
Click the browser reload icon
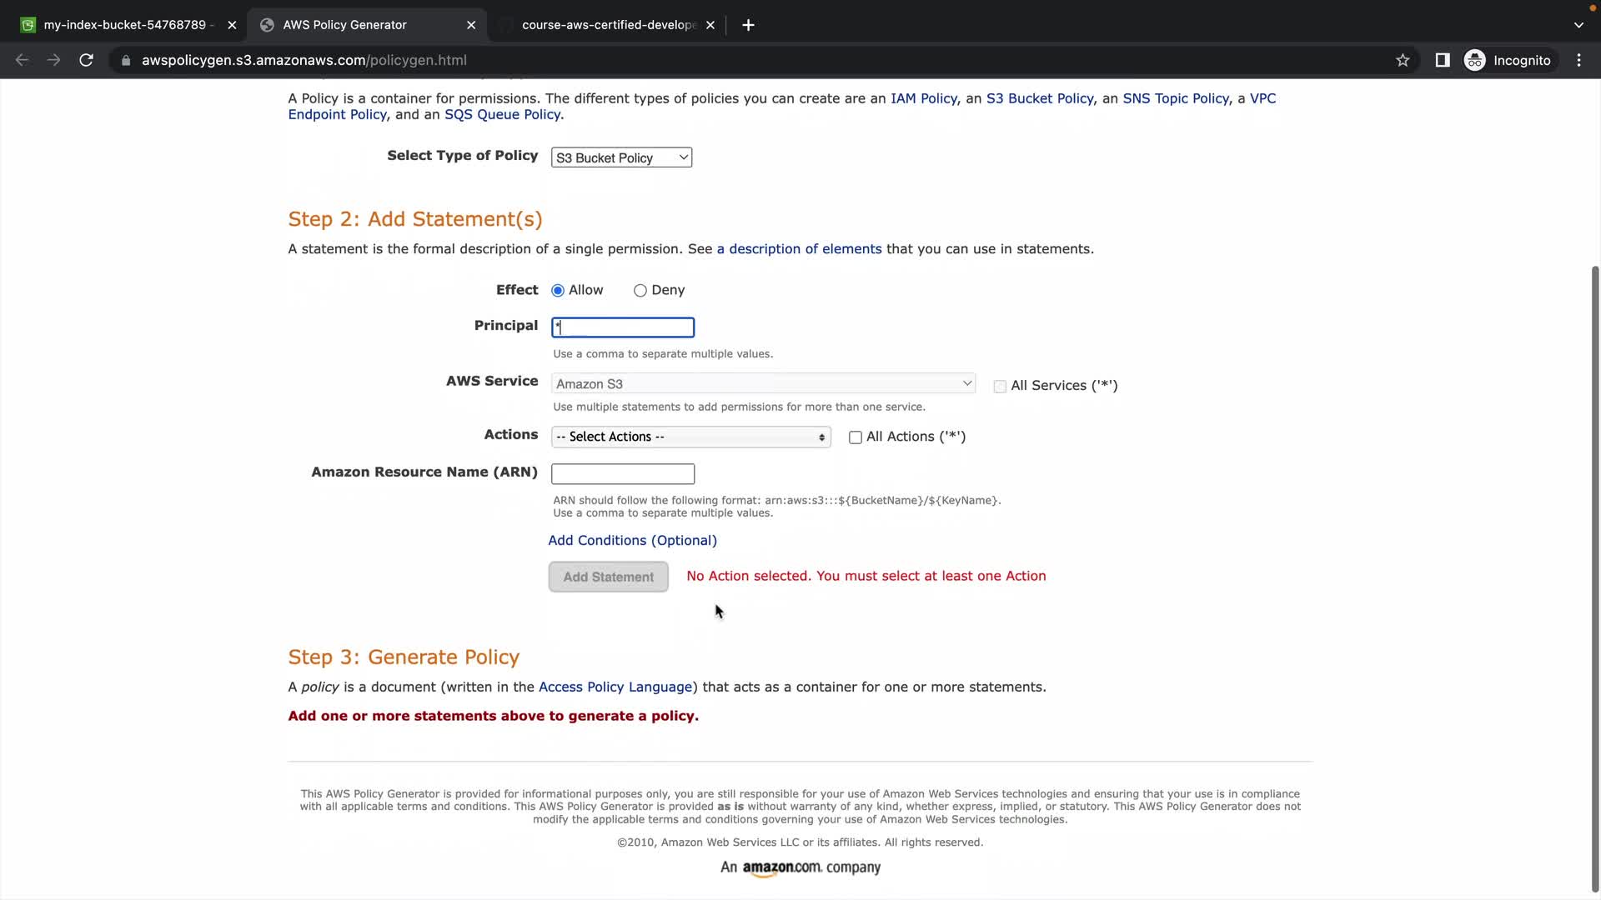click(x=86, y=60)
